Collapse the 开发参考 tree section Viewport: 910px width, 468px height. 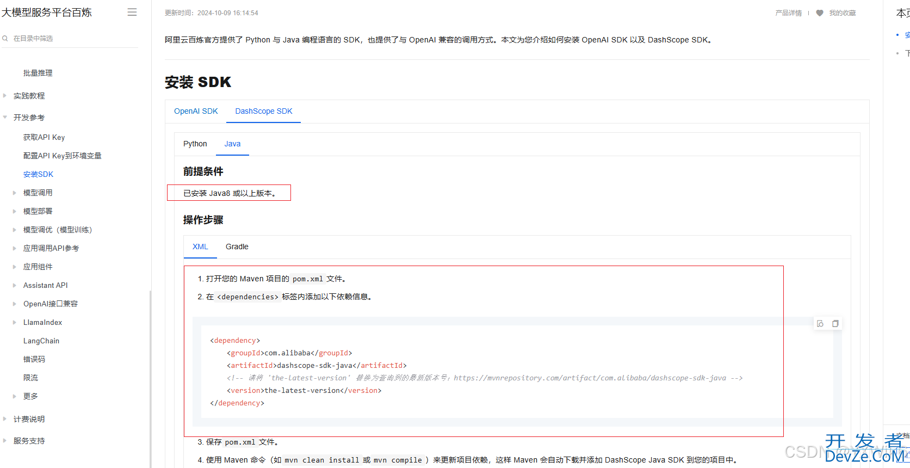point(5,118)
